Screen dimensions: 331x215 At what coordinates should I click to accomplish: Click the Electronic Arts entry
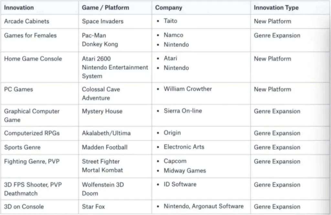point(184,147)
